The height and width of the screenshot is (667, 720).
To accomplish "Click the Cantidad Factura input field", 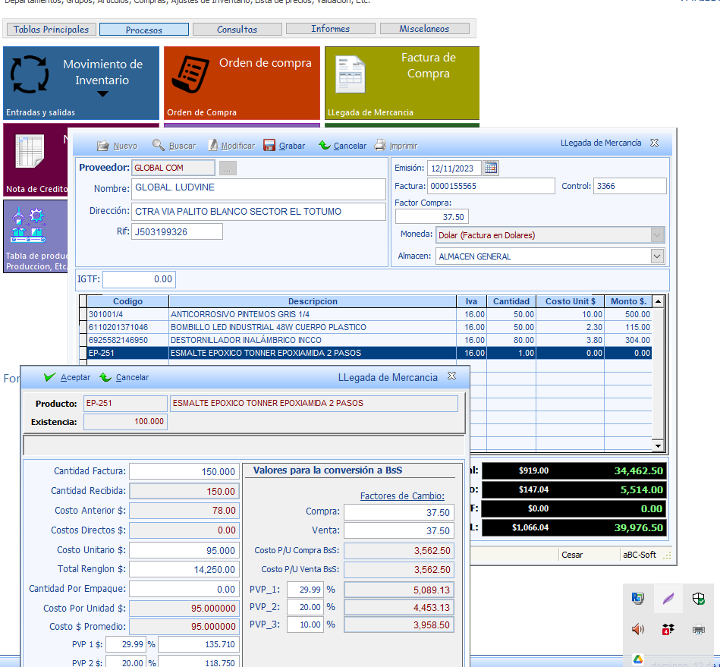I will 185,472.
